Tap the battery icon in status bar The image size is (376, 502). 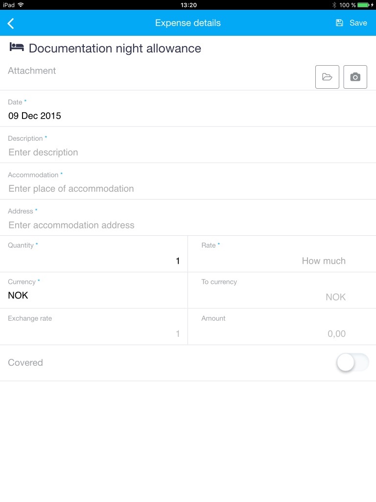(x=363, y=5)
